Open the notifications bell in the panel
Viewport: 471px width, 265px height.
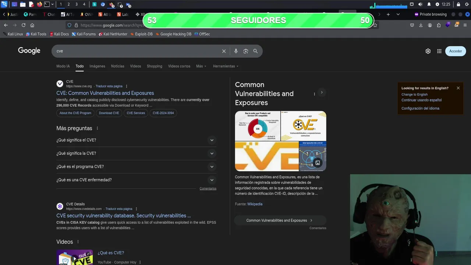point(429,4)
